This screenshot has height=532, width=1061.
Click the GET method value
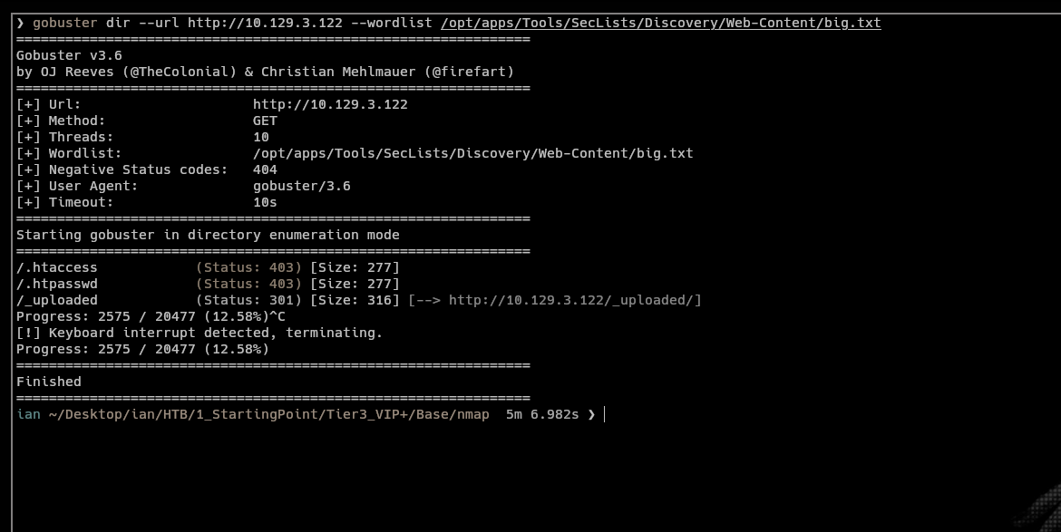pyautogui.click(x=265, y=121)
